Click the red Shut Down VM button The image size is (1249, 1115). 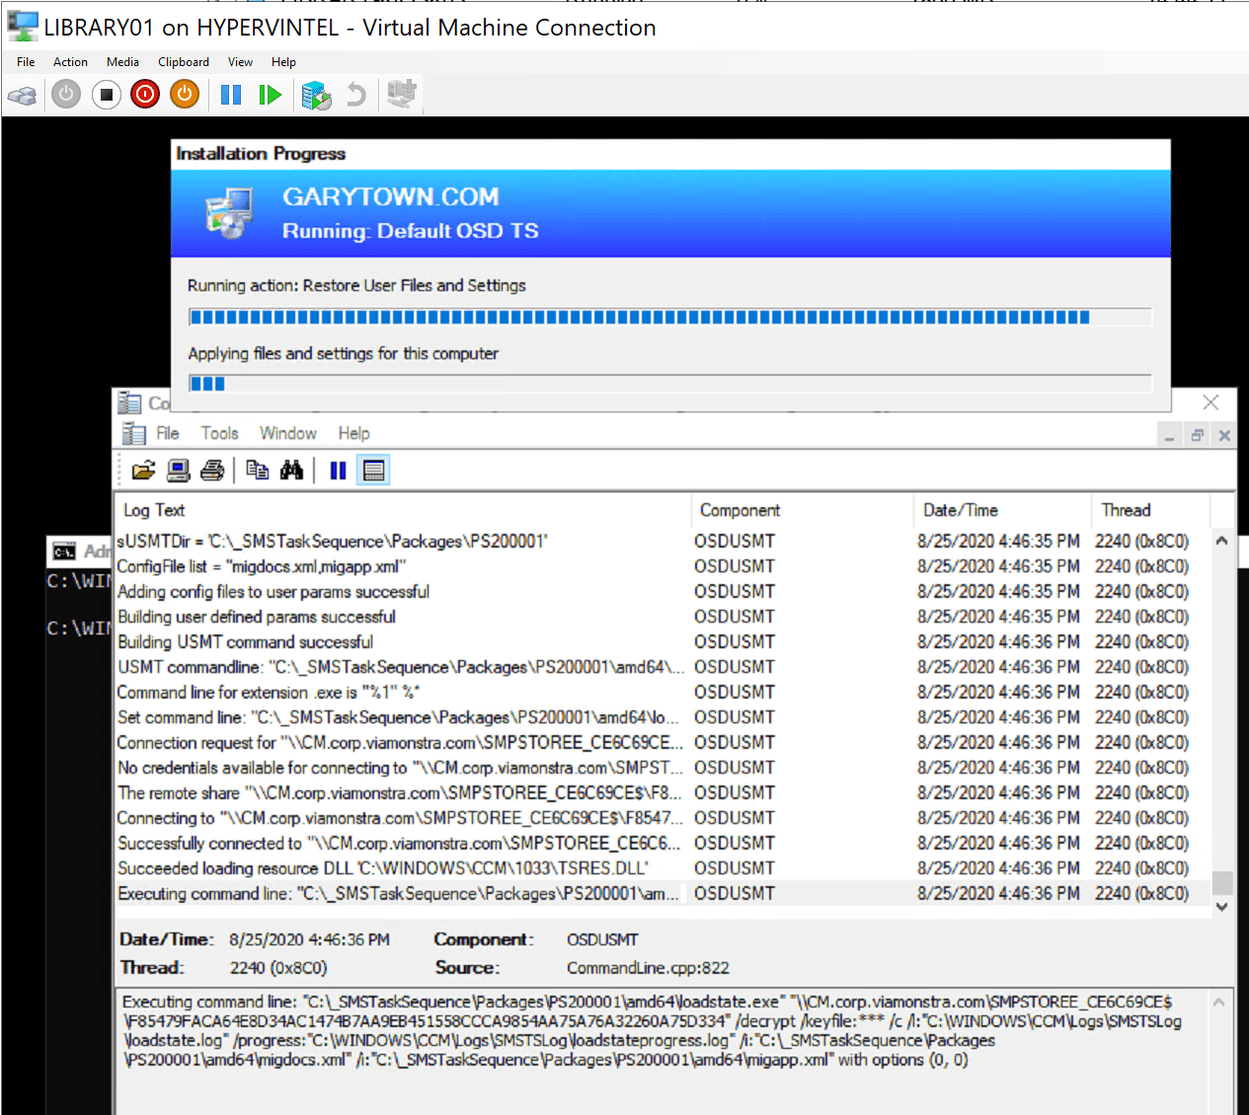pos(145,95)
